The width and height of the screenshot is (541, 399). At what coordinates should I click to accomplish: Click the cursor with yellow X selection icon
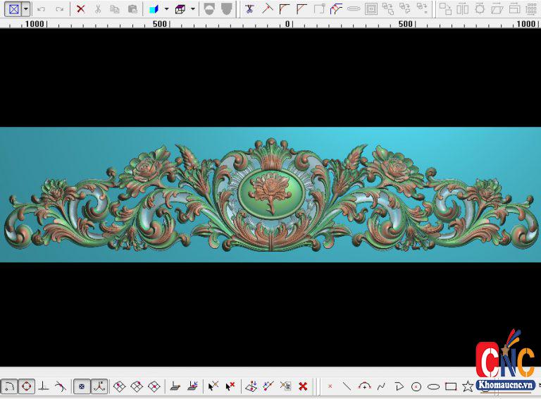pyautogui.click(x=213, y=386)
